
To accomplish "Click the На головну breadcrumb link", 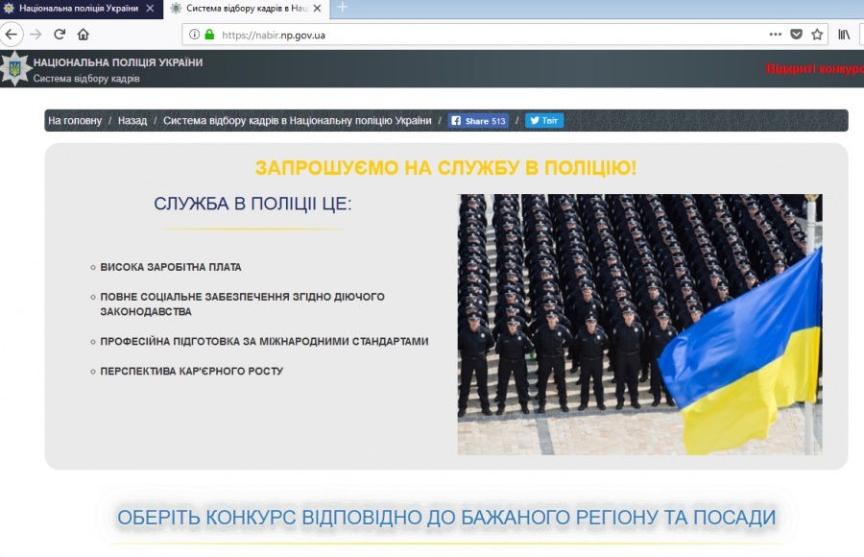I will pyautogui.click(x=75, y=121).
